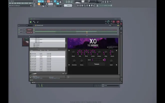Click the preview volume slider below file list
Screen dimensions: 165x103
33,74
